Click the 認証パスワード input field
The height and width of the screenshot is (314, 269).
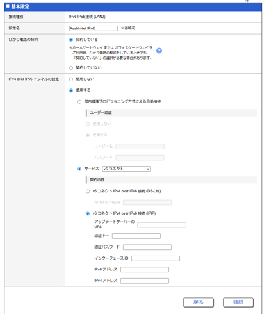(147, 247)
